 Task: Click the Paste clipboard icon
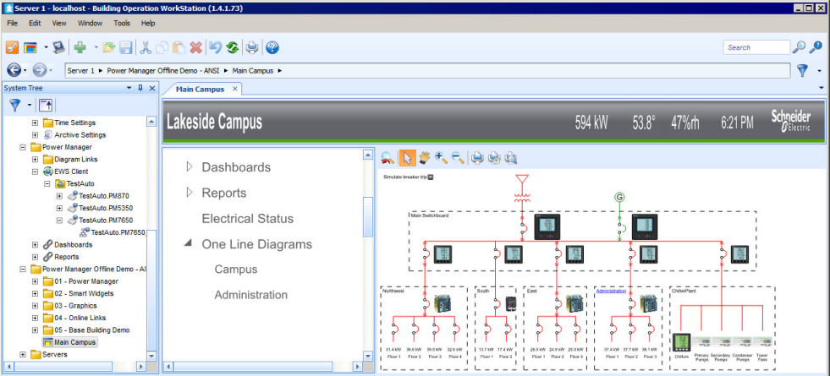[x=179, y=47]
